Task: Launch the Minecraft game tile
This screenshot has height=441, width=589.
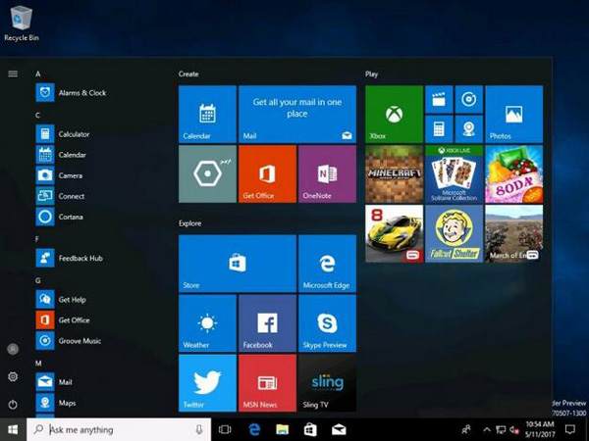Action: pyautogui.click(x=394, y=174)
